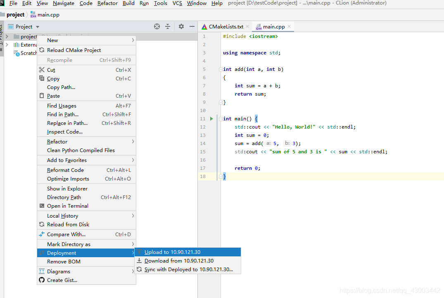
Task: Choose Replace in Path...
Action: pyautogui.click(x=86, y=123)
